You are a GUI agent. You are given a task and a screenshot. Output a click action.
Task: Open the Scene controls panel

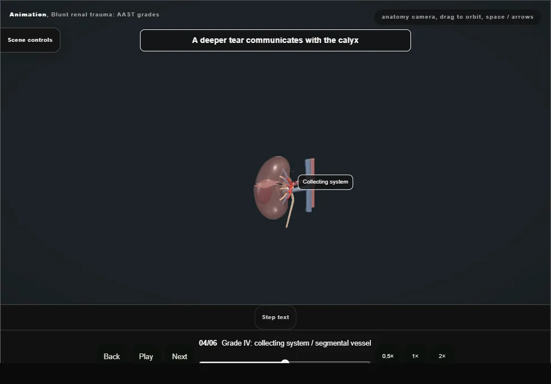click(30, 40)
